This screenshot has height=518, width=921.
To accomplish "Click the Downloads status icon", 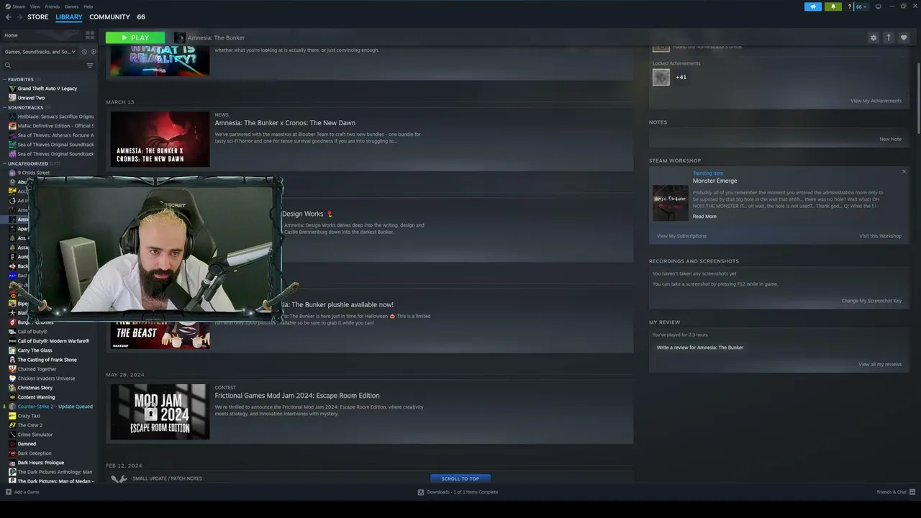I will click(x=421, y=492).
